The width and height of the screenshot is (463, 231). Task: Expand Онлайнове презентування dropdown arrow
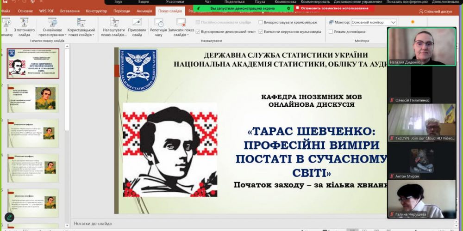66,35
